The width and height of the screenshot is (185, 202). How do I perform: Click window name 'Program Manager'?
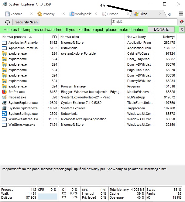(74, 86)
